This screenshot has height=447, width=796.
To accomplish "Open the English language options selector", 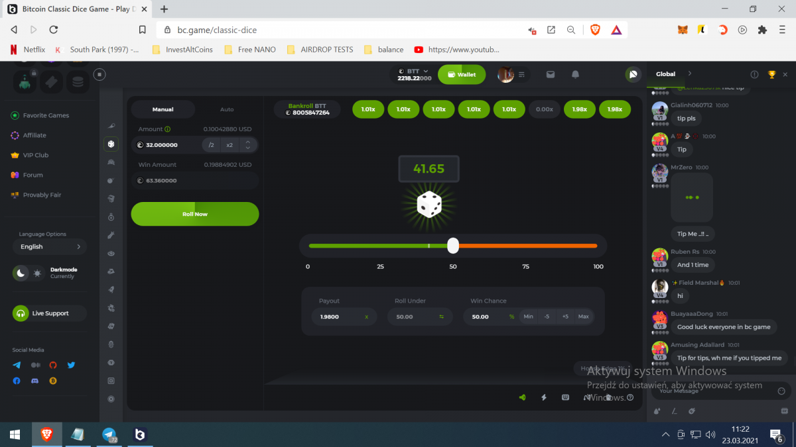I will pyautogui.click(x=50, y=246).
